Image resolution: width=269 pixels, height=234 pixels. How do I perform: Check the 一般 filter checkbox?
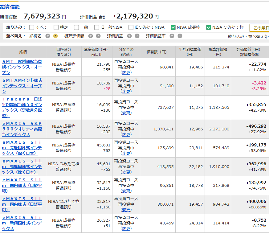(76, 27)
